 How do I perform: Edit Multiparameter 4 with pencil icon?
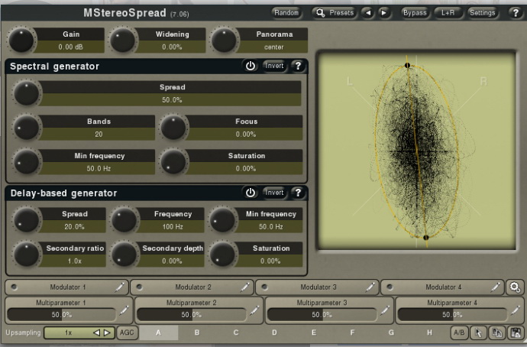click(515, 310)
